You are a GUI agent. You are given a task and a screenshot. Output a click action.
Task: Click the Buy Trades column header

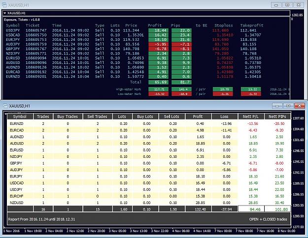point(68,117)
